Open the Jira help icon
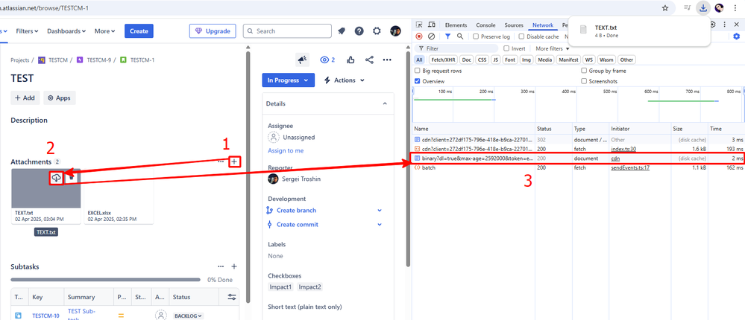The width and height of the screenshot is (745, 320). tap(359, 31)
